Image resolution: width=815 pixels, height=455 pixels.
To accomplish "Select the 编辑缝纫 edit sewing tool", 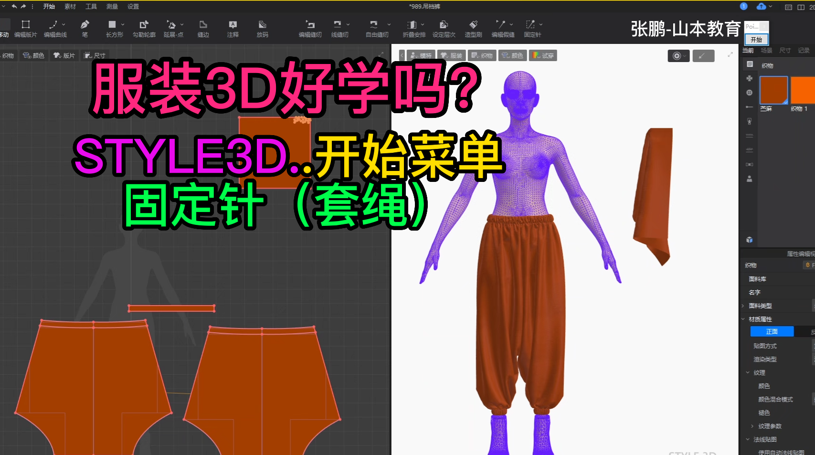I will (x=310, y=29).
